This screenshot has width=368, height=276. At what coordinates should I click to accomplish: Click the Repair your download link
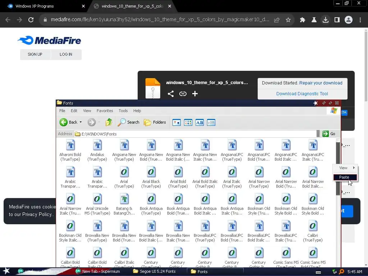321,83
